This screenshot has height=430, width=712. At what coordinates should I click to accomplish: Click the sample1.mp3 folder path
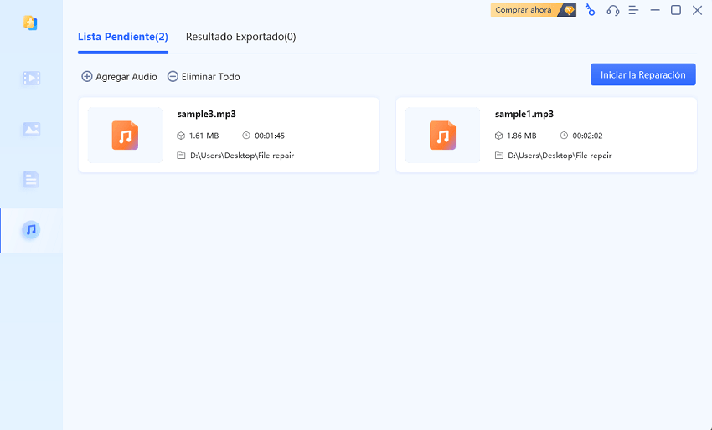pyautogui.click(x=559, y=156)
